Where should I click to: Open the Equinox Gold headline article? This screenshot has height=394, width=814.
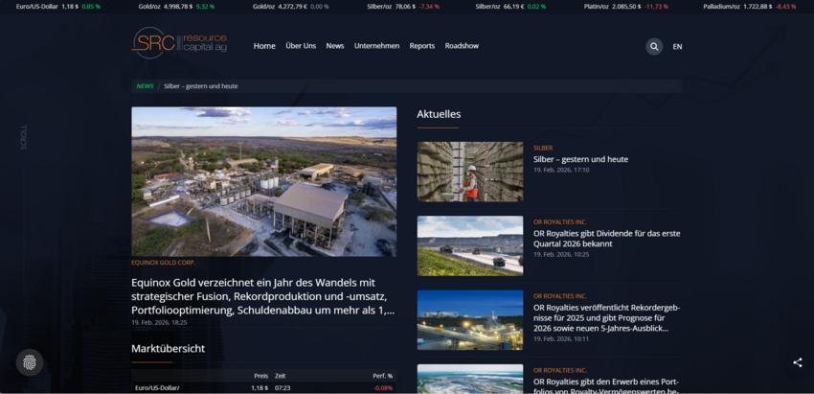click(262, 296)
